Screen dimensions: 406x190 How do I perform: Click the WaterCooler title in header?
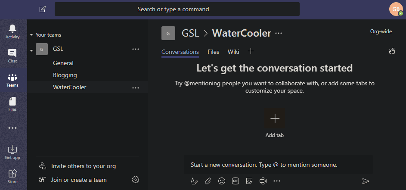click(242, 33)
